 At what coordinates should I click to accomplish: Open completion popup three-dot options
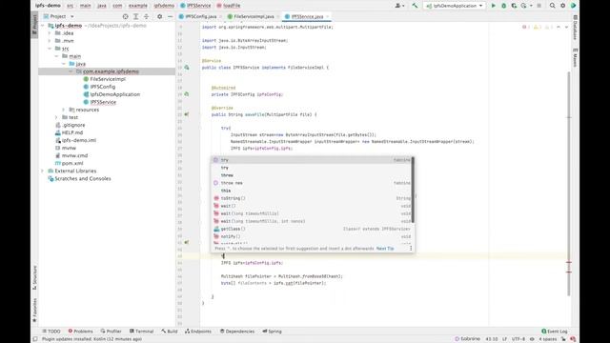pyautogui.click(x=411, y=249)
